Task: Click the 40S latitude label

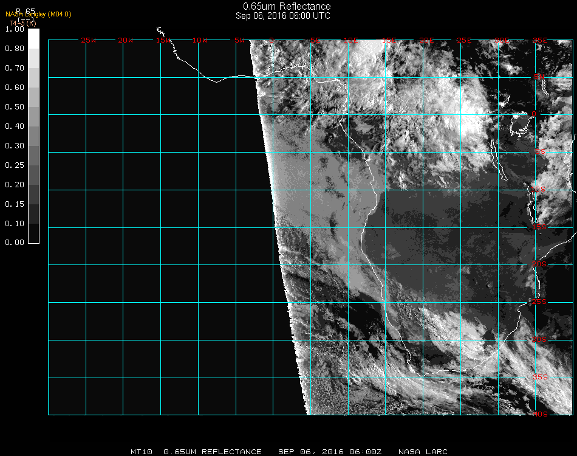Action: tap(540, 414)
